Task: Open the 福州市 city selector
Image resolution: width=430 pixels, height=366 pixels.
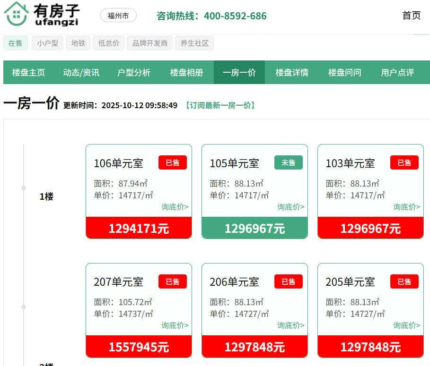Action: (x=118, y=16)
